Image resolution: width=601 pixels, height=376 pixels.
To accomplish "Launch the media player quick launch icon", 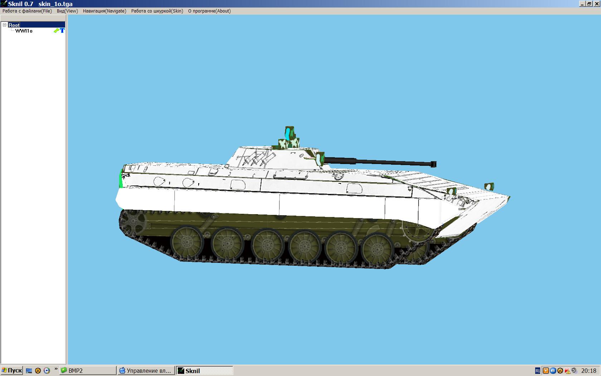I will click(47, 371).
